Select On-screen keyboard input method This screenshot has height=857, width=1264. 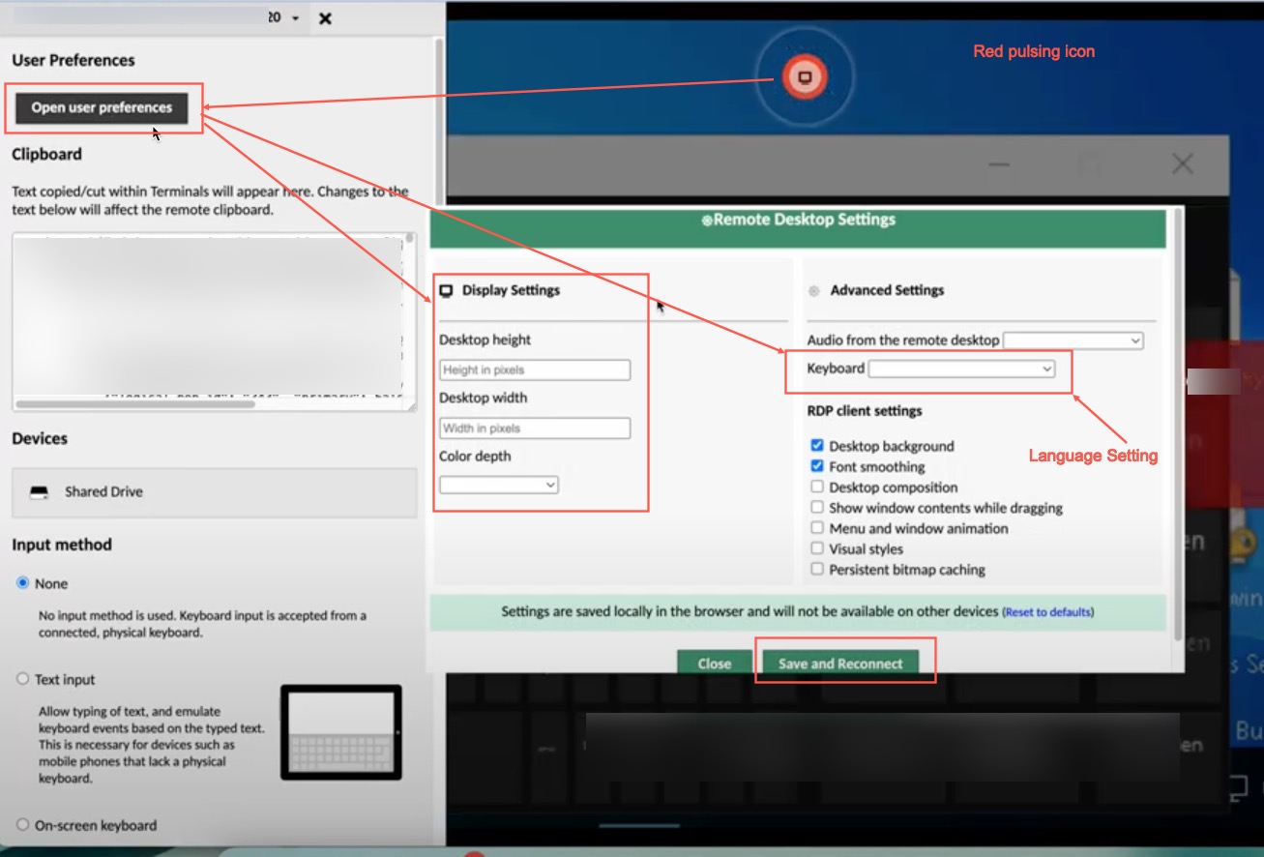click(23, 825)
